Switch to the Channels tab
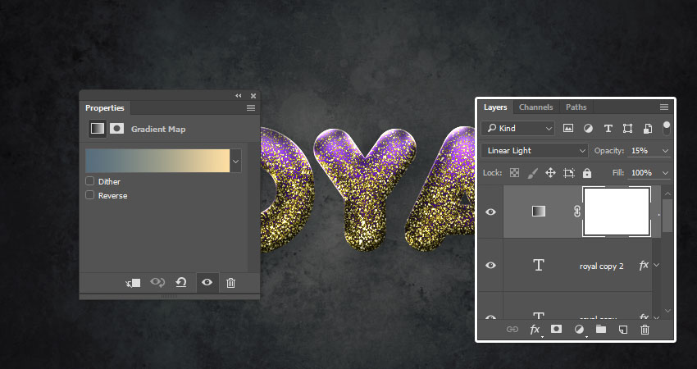This screenshot has height=369, width=697. (535, 107)
